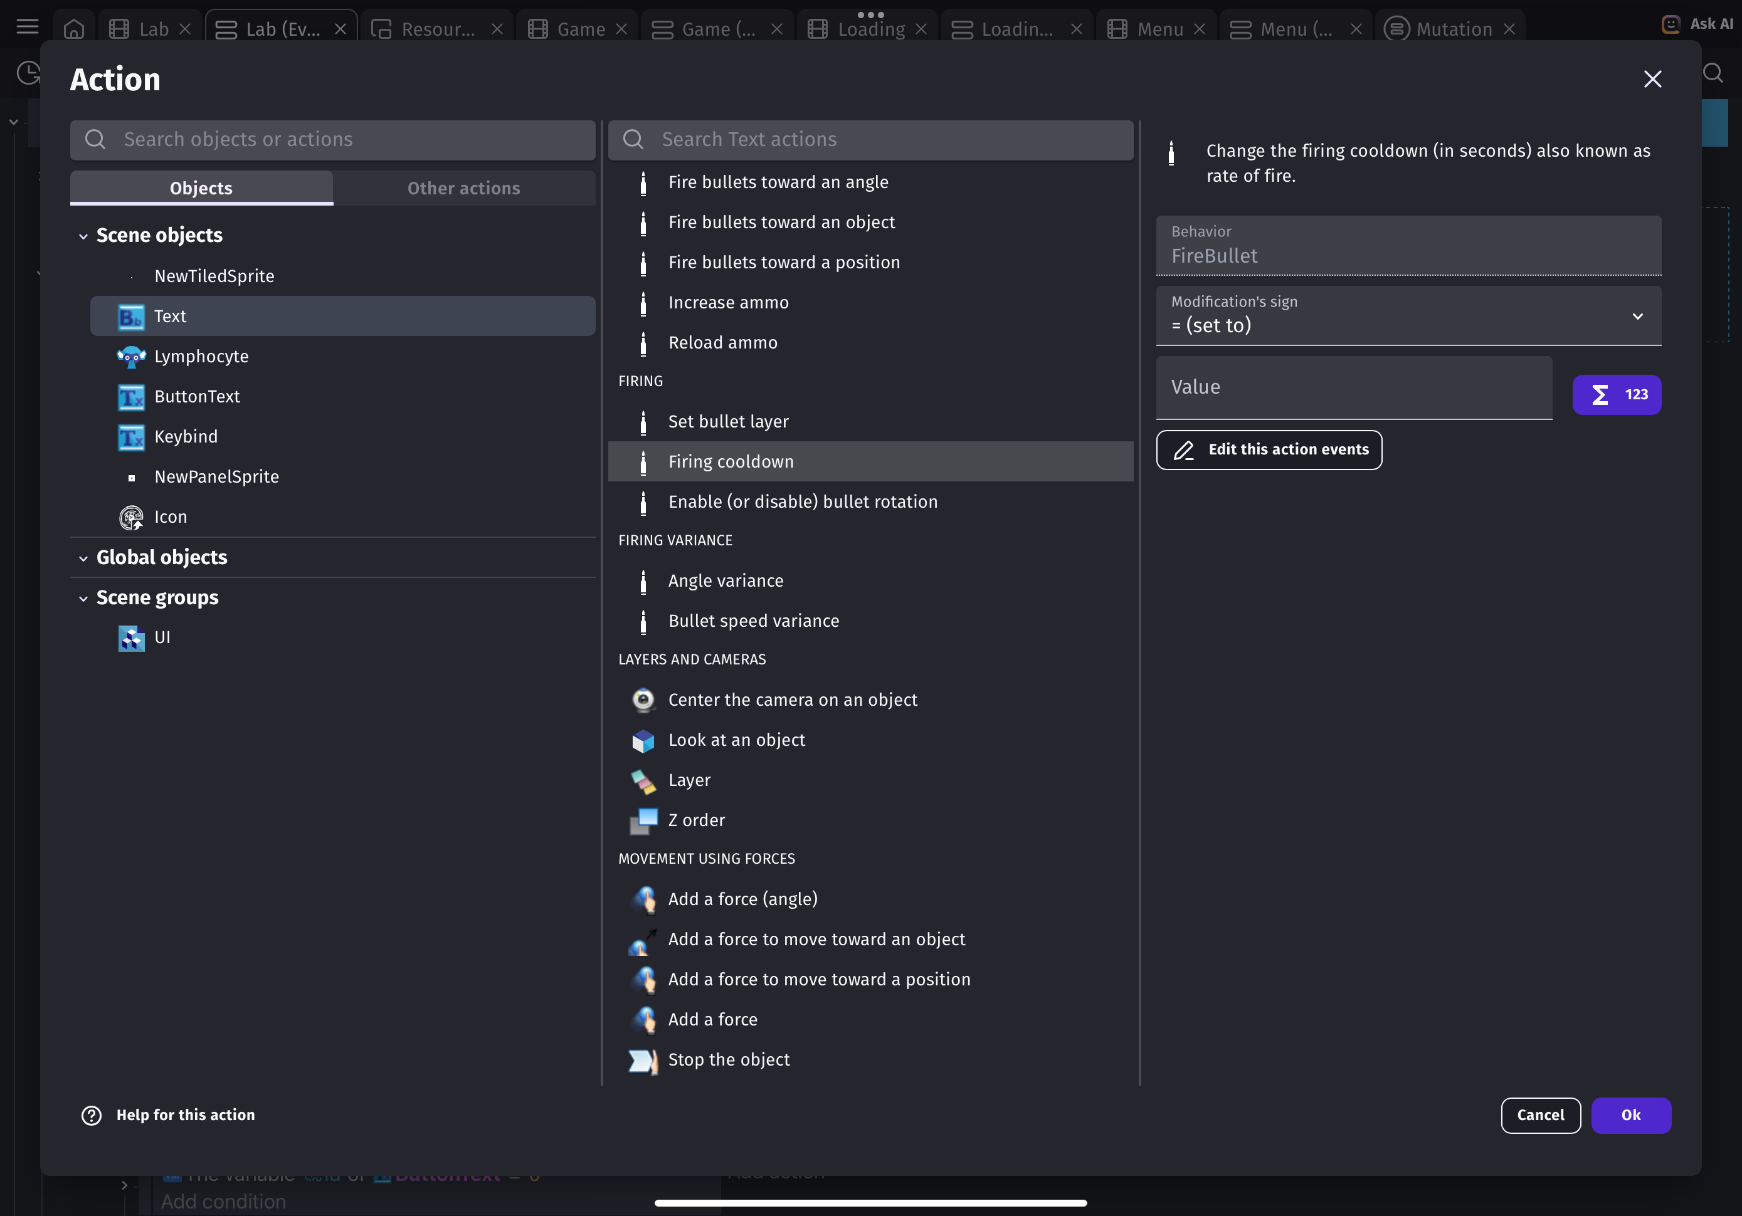Image resolution: width=1742 pixels, height=1216 pixels.
Task: Choose the Z order action
Action: tap(696, 820)
